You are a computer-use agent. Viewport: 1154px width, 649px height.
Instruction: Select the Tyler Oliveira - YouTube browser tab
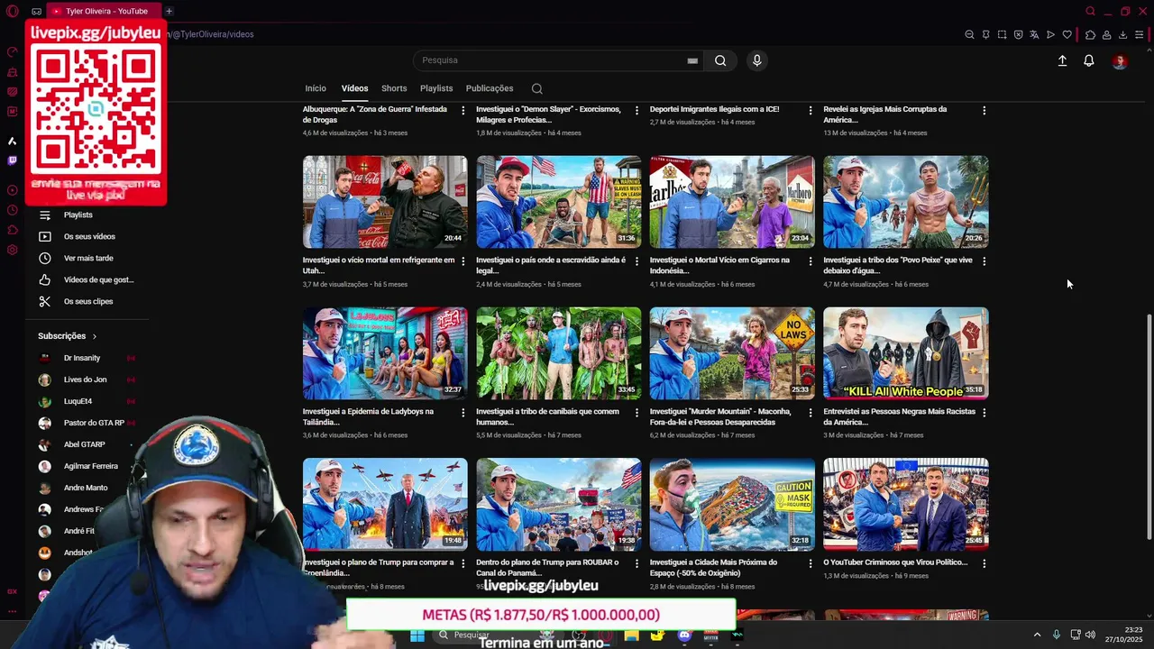tap(104, 11)
